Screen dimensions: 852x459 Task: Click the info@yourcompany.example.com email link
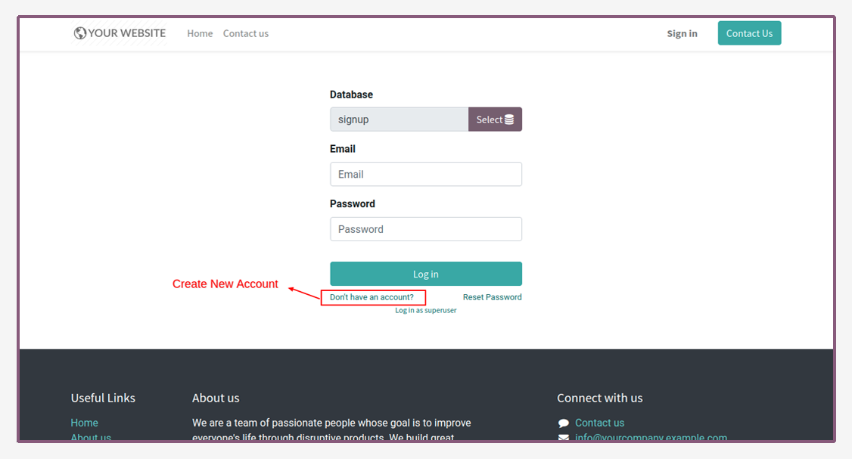(651, 437)
